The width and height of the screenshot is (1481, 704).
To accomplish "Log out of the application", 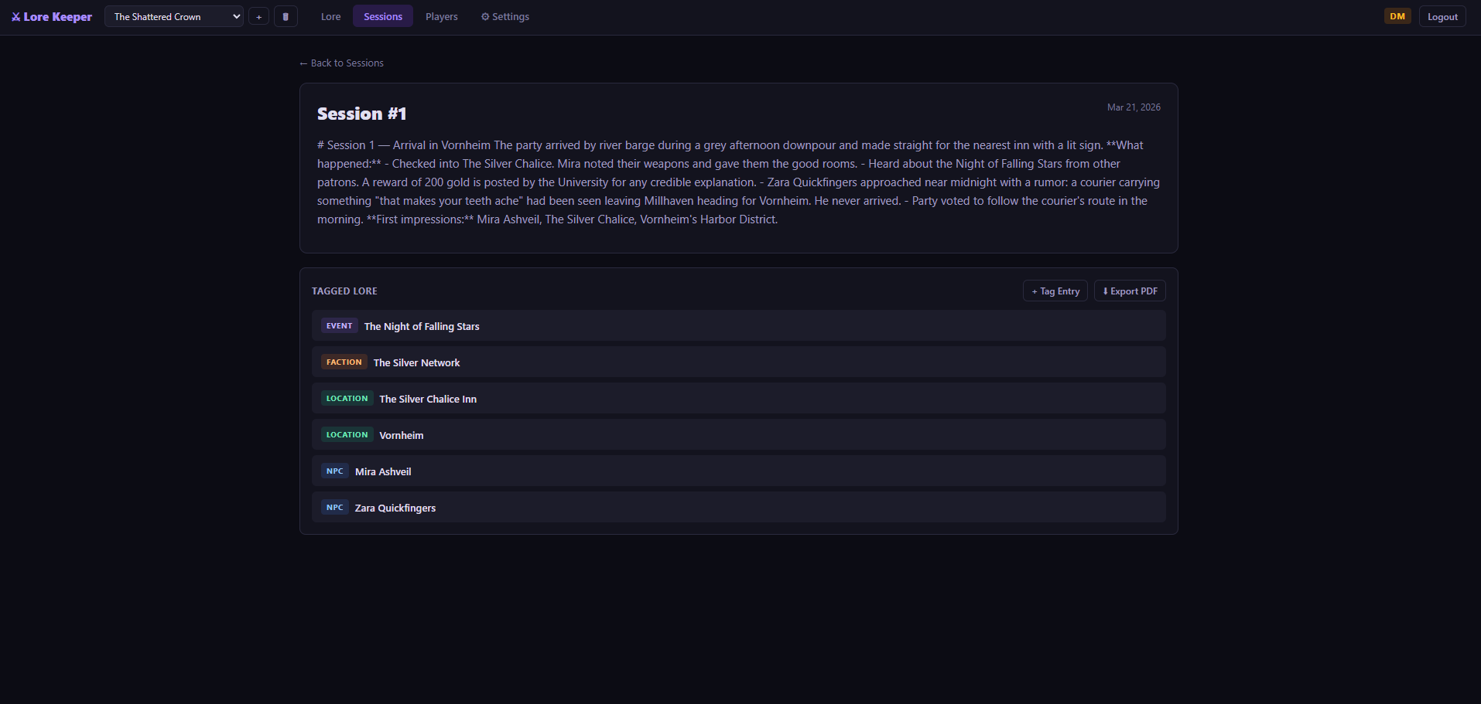I will pyautogui.click(x=1442, y=17).
